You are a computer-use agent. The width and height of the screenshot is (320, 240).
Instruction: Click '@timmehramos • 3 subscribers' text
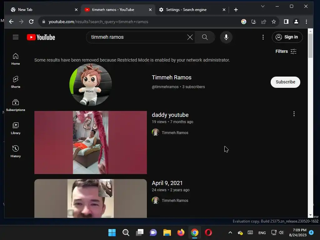click(x=178, y=87)
